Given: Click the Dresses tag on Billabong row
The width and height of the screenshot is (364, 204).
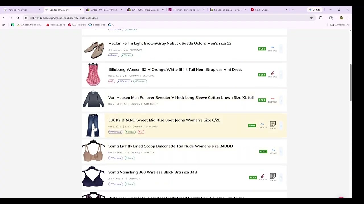Looking at the screenshot, I should (140, 81).
